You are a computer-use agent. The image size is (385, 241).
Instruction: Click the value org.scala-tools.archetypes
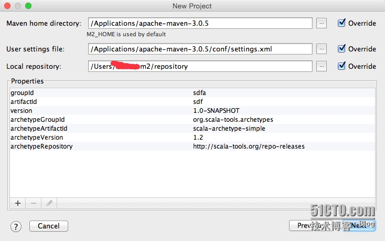point(233,119)
